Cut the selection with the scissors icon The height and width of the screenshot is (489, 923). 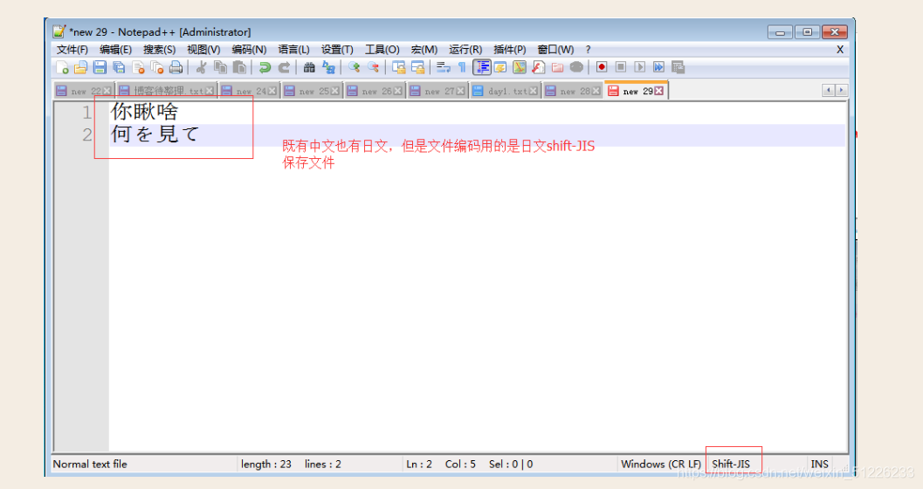pyautogui.click(x=201, y=67)
